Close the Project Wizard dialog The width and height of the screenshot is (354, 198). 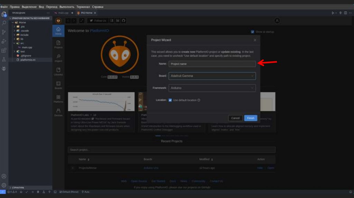click(x=255, y=40)
